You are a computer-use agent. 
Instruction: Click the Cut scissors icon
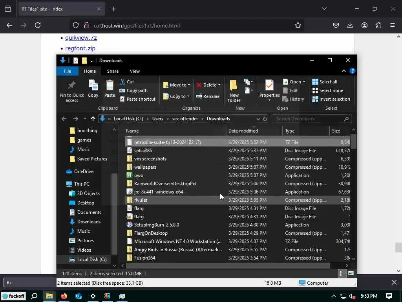tap(123, 82)
